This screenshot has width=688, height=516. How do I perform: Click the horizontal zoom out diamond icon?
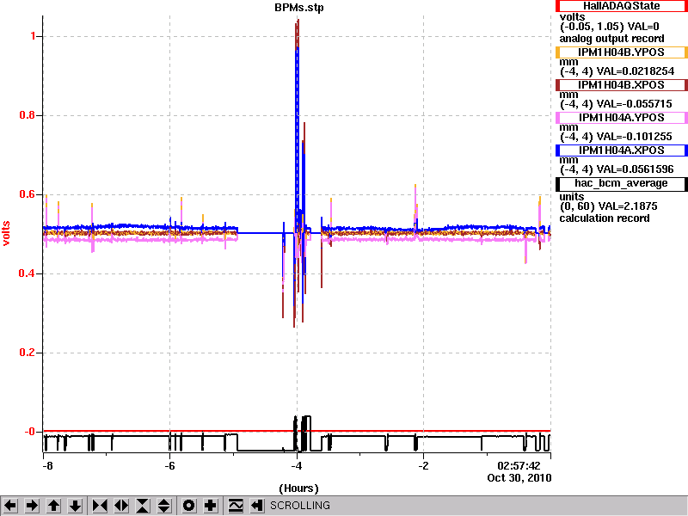[121, 506]
